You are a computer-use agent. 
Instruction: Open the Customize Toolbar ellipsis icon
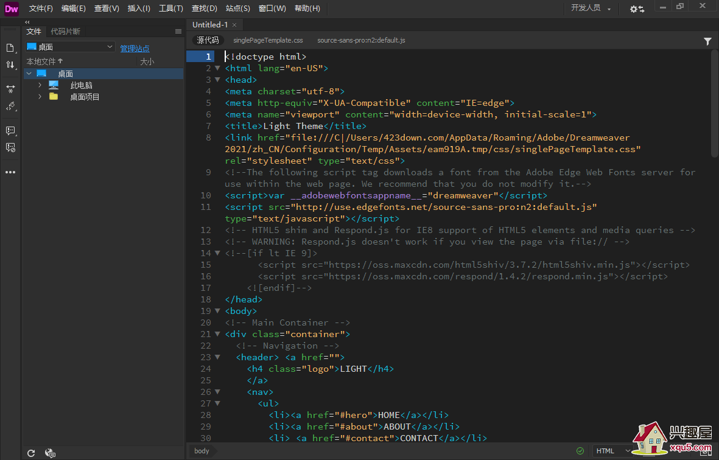pyautogui.click(x=10, y=172)
